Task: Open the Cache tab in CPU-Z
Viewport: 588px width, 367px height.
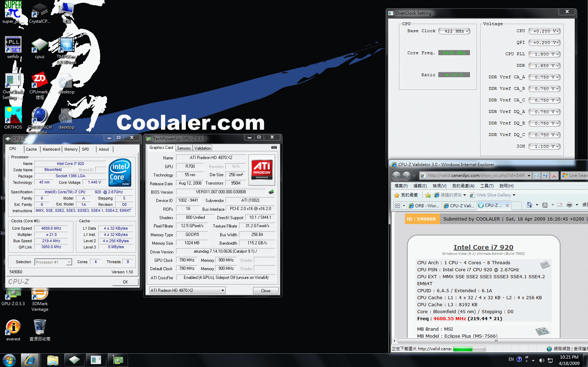Action: tap(31, 149)
